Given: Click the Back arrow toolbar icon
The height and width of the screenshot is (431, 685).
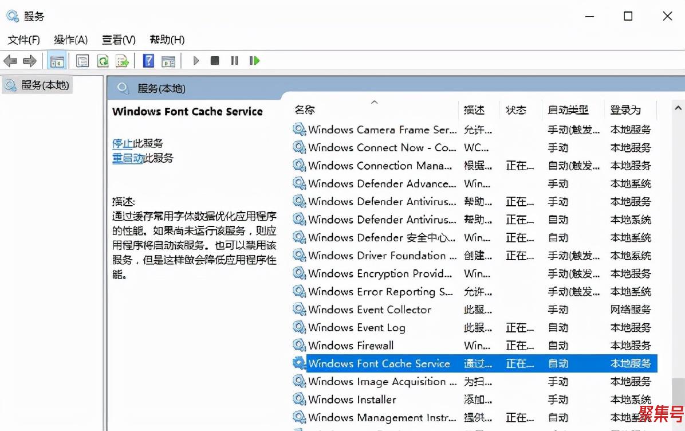Looking at the screenshot, I should [x=10, y=61].
